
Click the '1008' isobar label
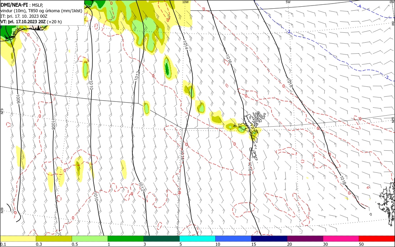53,125
